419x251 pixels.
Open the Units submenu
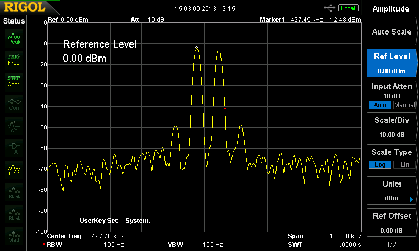pyautogui.click(x=392, y=191)
